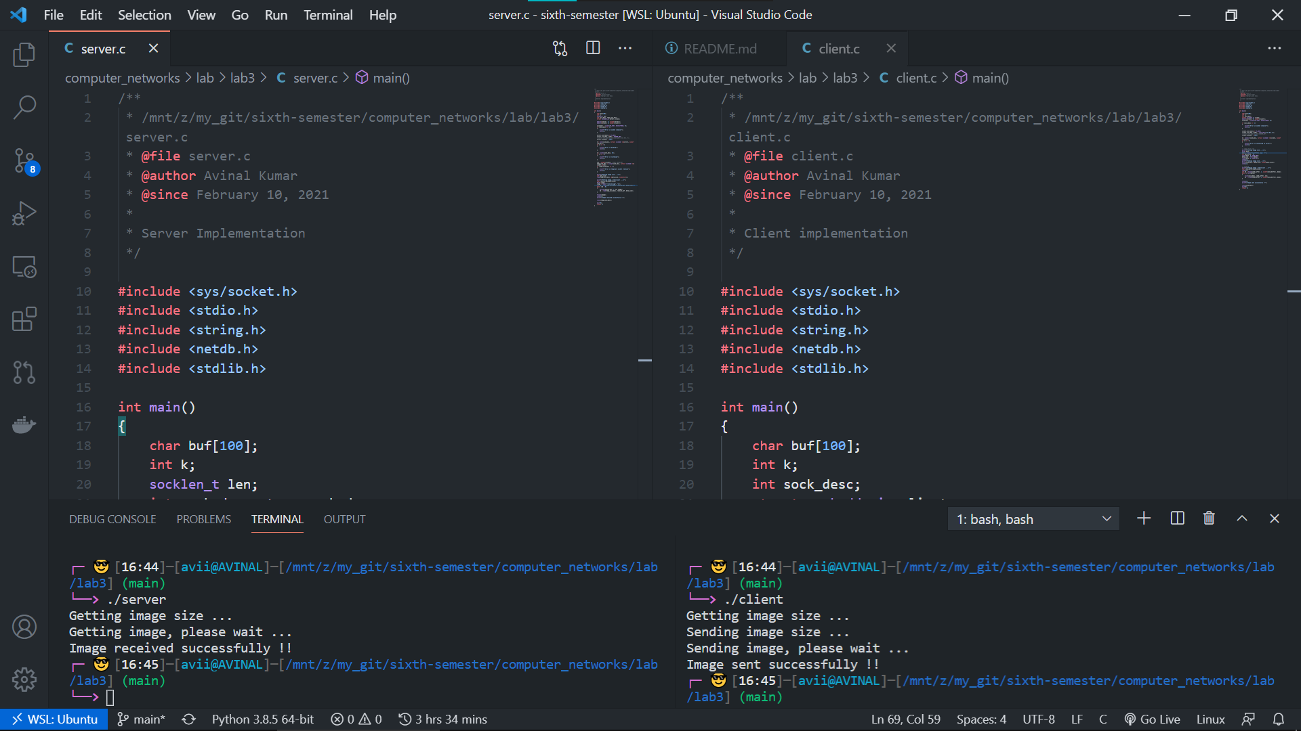Open the Docker view in activity bar
1301x731 pixels.
pos(24,425)
